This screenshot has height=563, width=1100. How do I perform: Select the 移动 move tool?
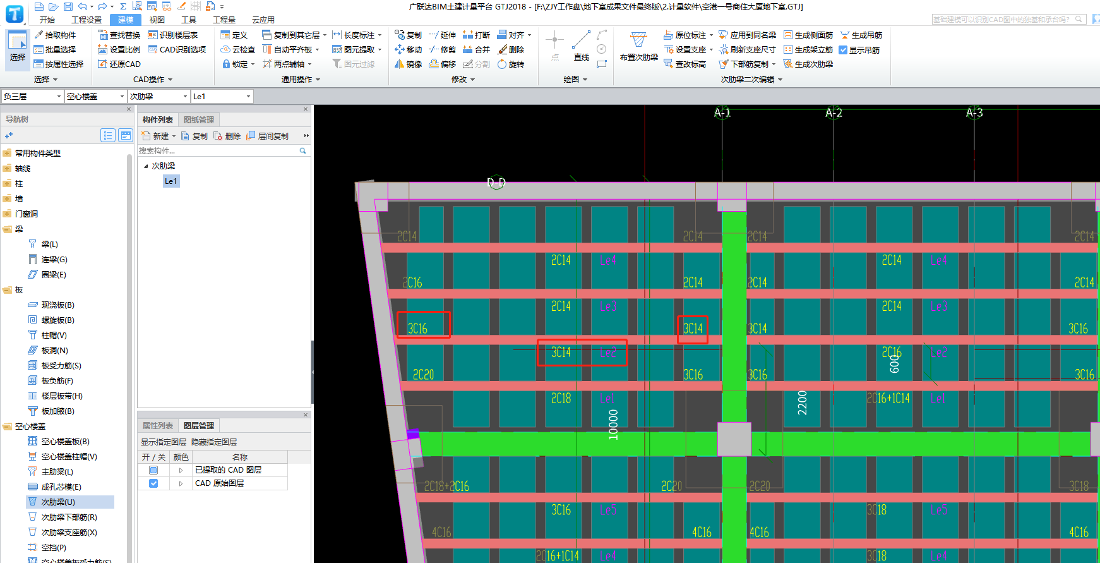pos(408,49)
